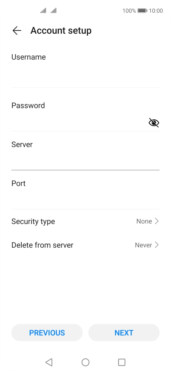This screenshot has width=171, height=372.
Task: Tap the back arrow beside Account setup
Action: click(x=17, y=30)
